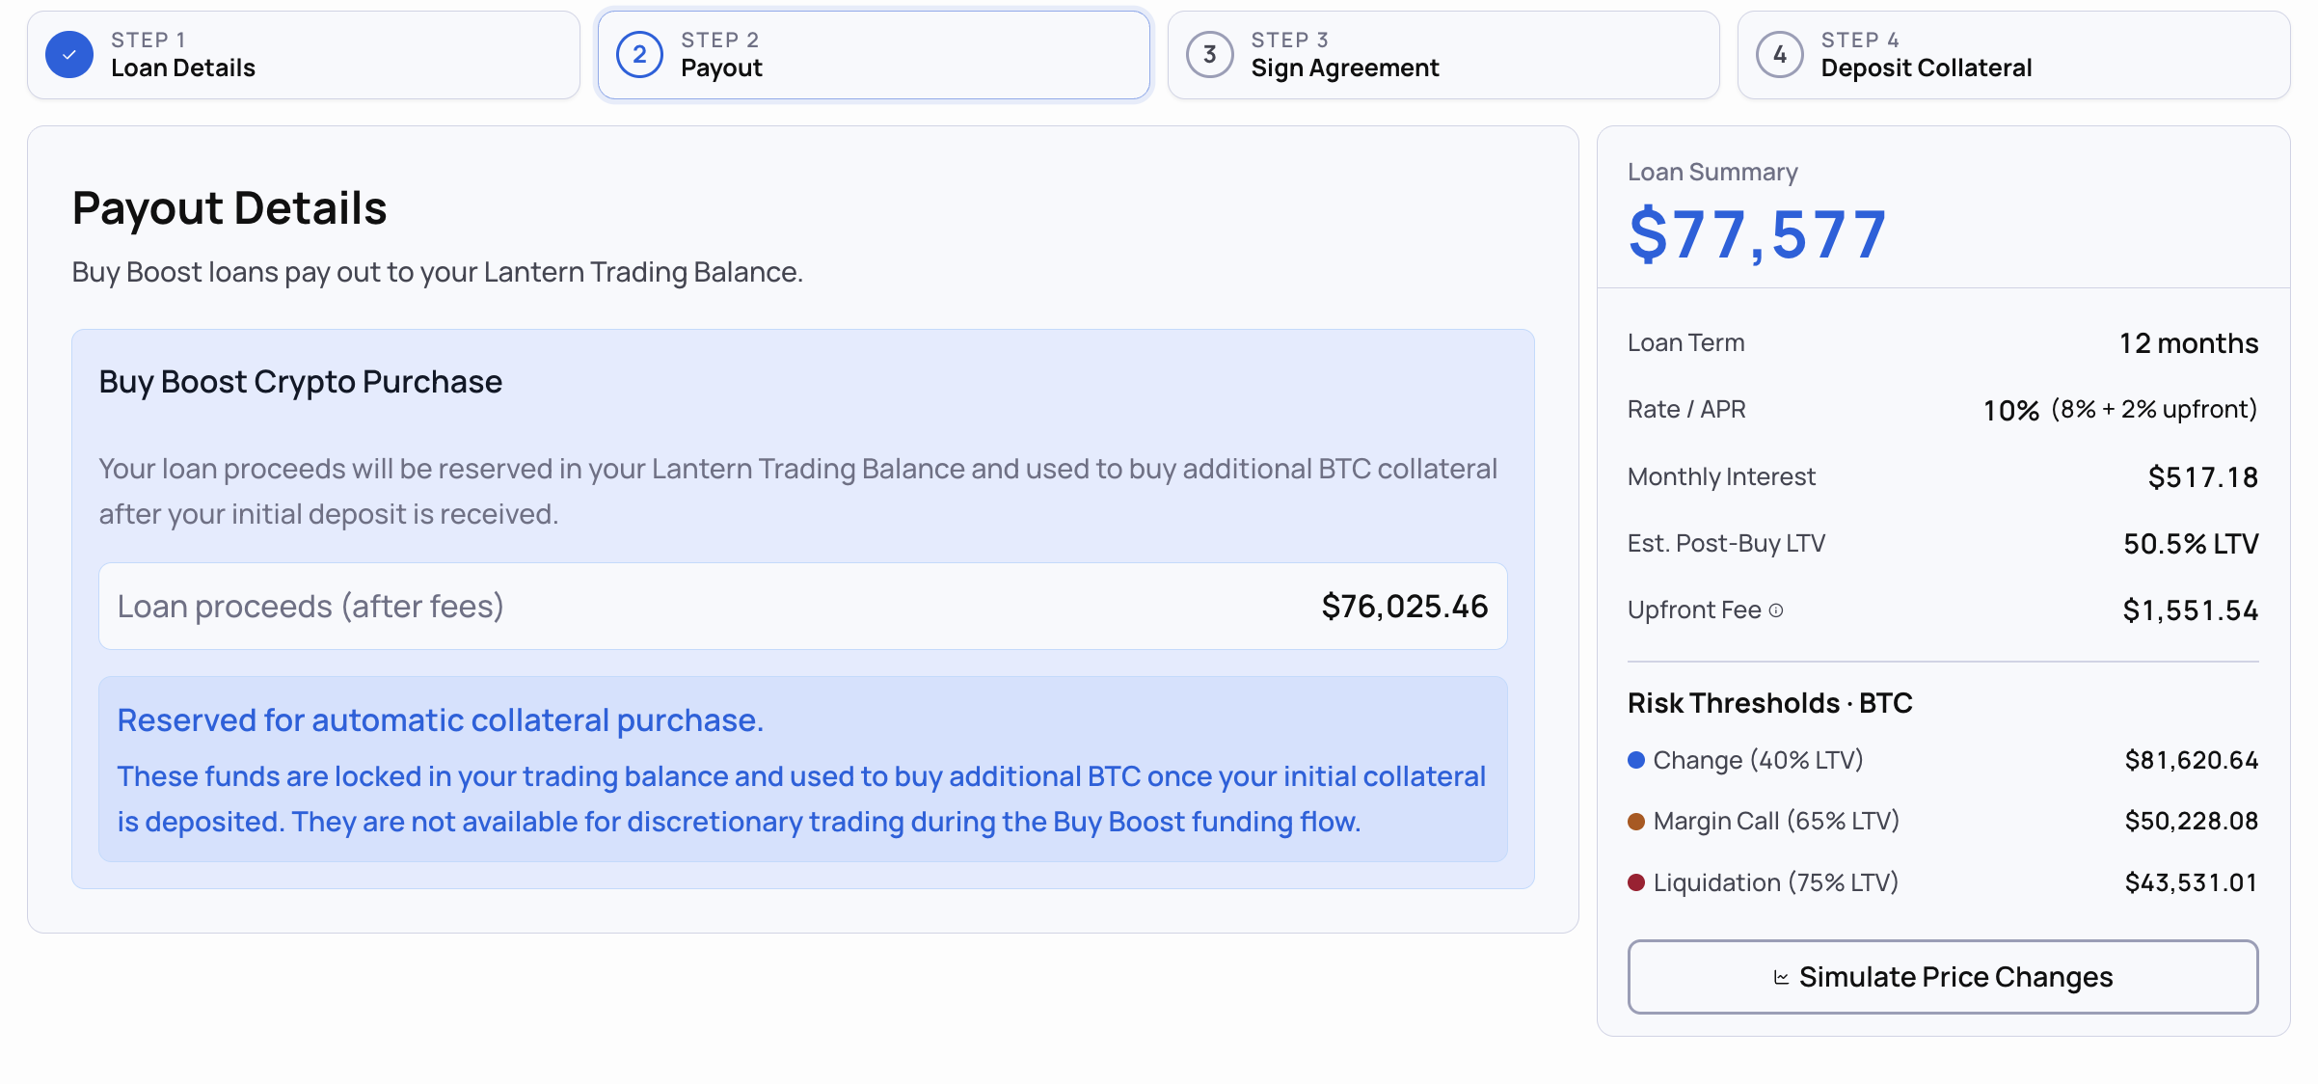2318x1084 pixels.
Task: Open the Deposit Collateral step
Action: pos(2013,55)
